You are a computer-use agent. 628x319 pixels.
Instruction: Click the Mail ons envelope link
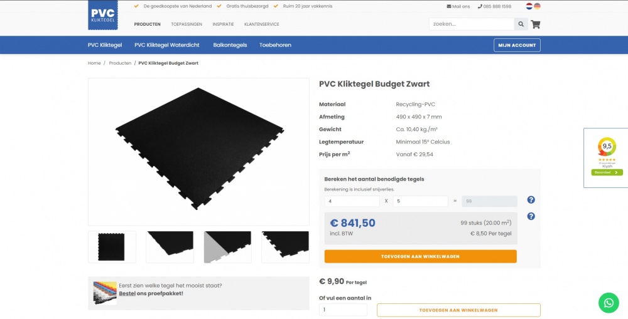click(458, 6)
